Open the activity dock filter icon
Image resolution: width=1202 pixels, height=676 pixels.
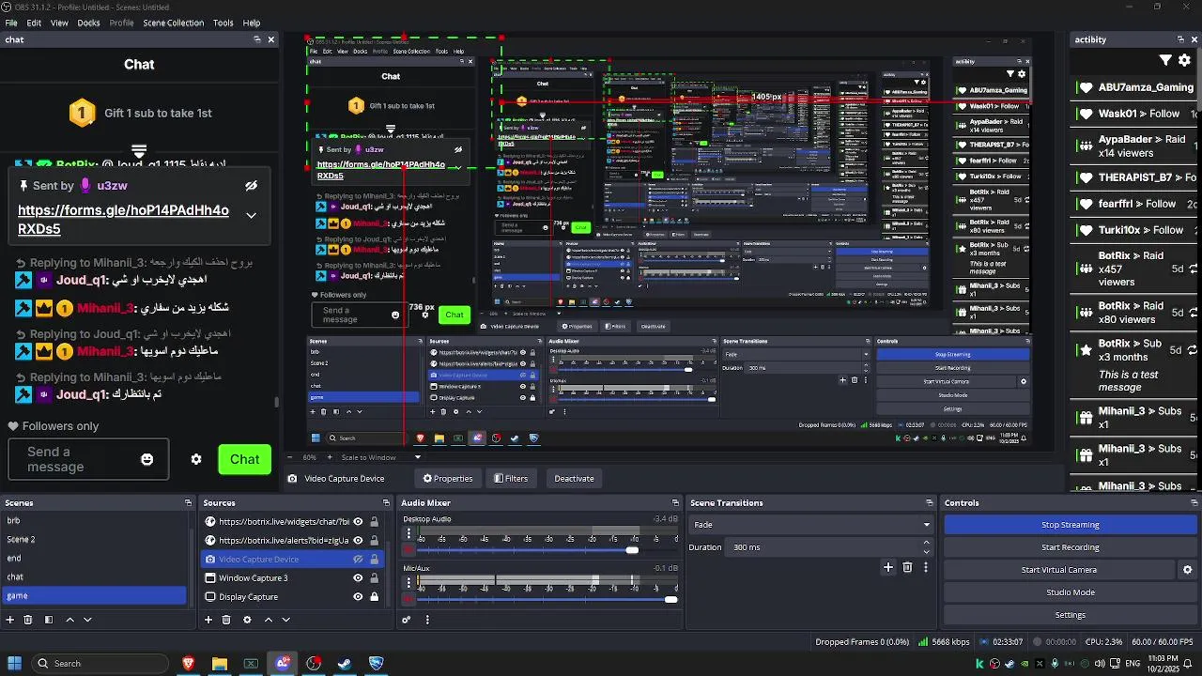coord(1165,60)
